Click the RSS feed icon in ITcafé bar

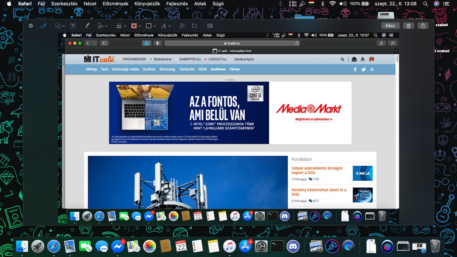(x=372, y=70)
